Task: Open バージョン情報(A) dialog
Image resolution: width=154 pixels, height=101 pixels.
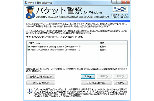Action: 41,83
